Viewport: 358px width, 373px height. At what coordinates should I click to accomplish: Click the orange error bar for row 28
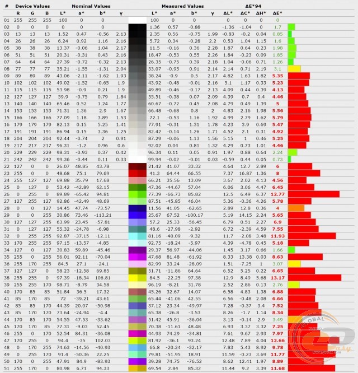click(296, 208)
